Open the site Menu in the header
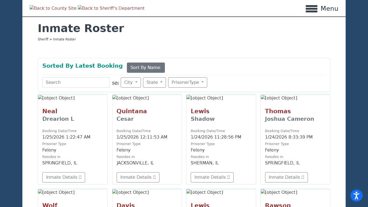Screen dimensions: 368x207 click(329, 9)
